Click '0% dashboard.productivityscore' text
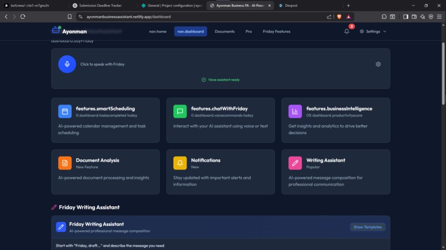Image resolution: width=446 pixels, height=250 pixels. 334,115
